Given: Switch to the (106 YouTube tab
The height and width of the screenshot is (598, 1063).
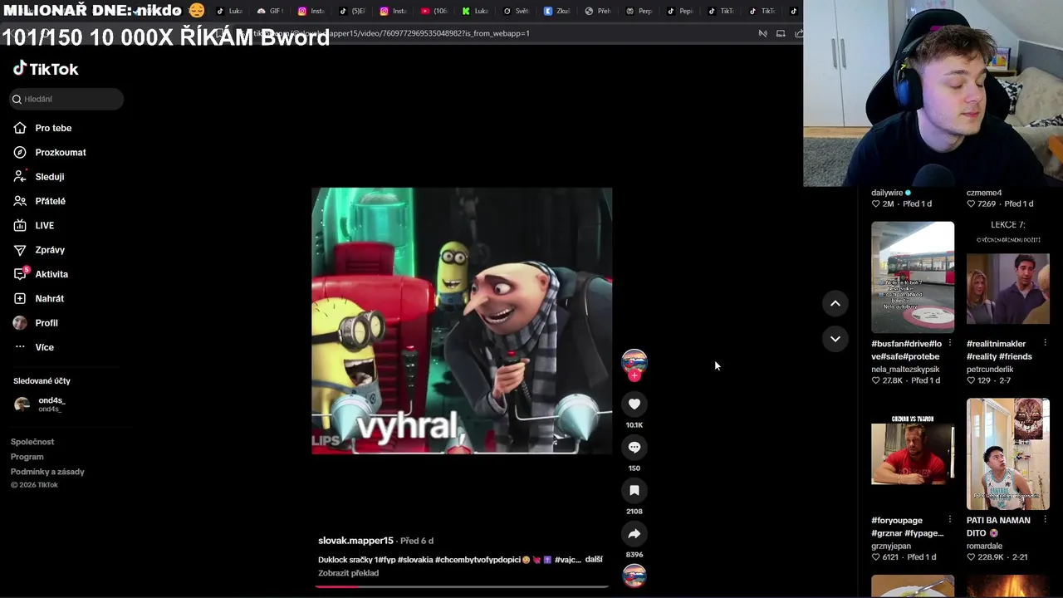Looking at the screenshot, I should (434, 11).
